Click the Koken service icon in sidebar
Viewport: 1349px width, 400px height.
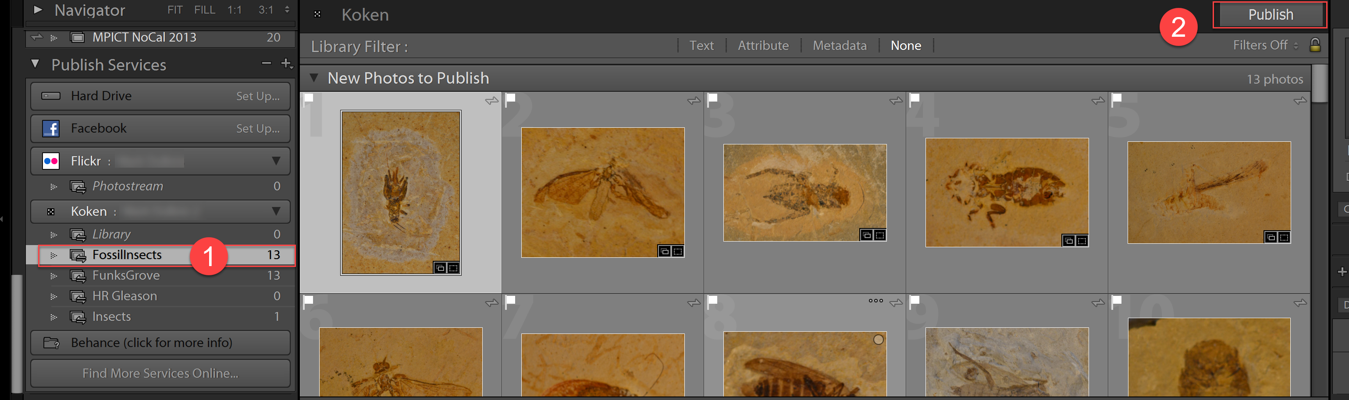[x=51, y=212]
